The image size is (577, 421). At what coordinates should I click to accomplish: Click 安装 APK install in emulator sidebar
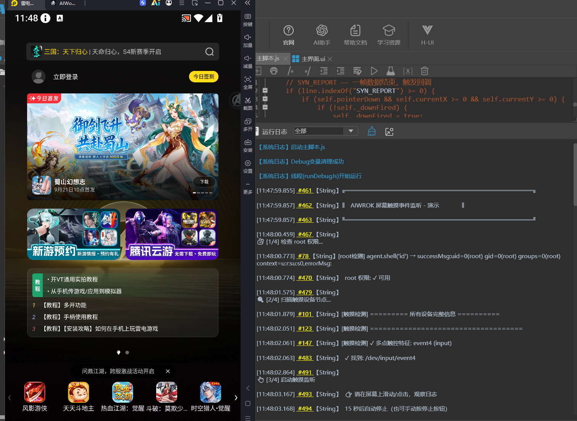click(248, 146)
